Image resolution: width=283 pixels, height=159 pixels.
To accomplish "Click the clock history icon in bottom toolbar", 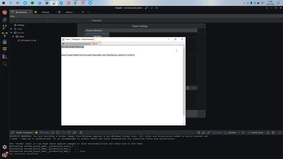I will click(53, 132).
